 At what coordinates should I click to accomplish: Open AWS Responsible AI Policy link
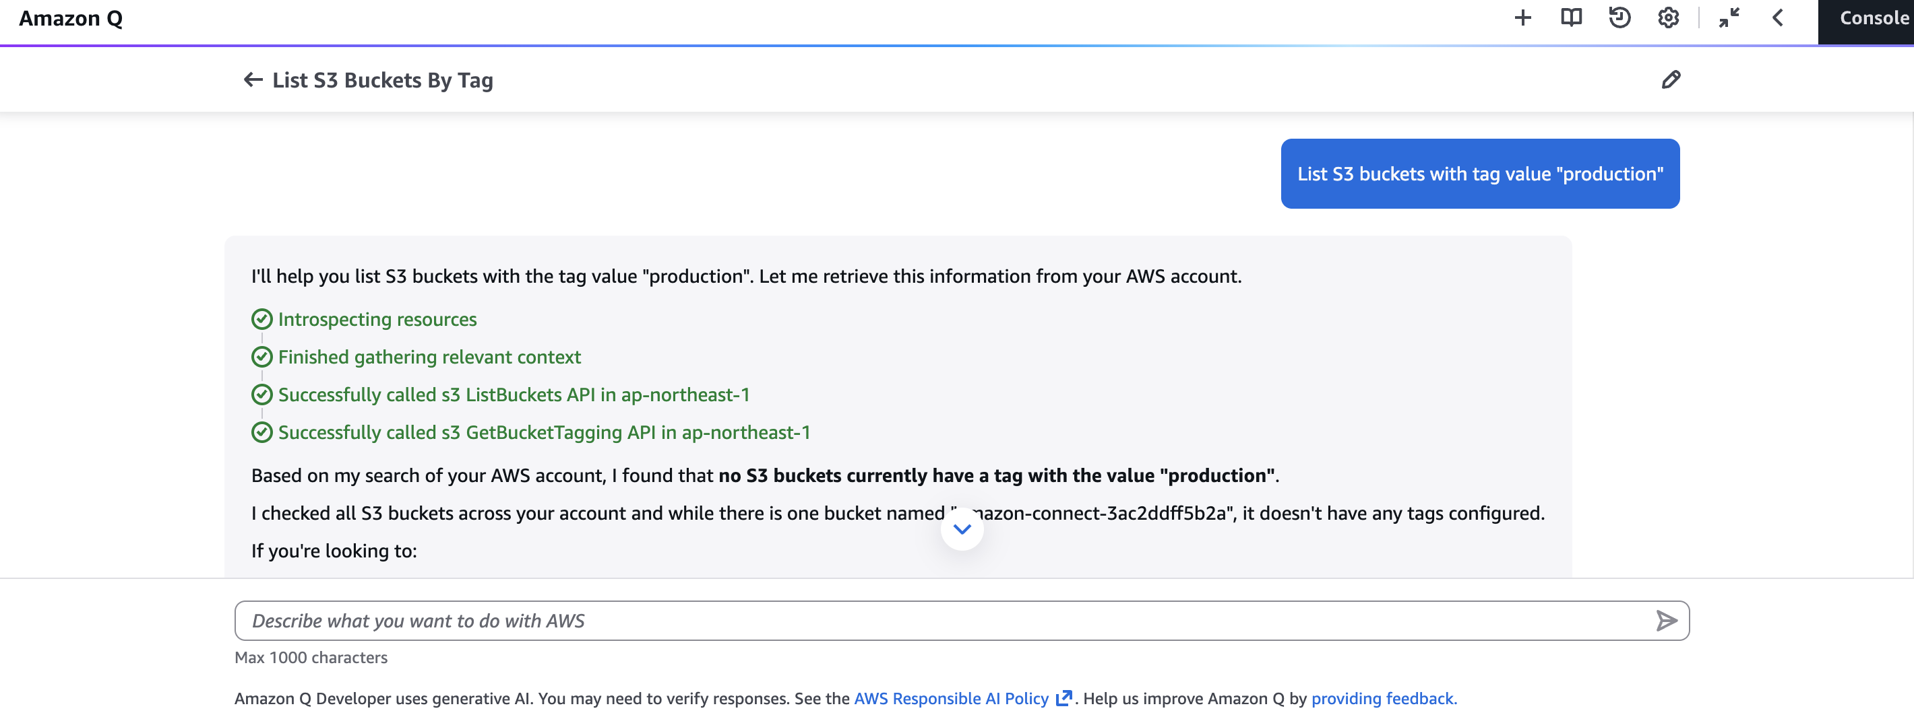(951, 698)
